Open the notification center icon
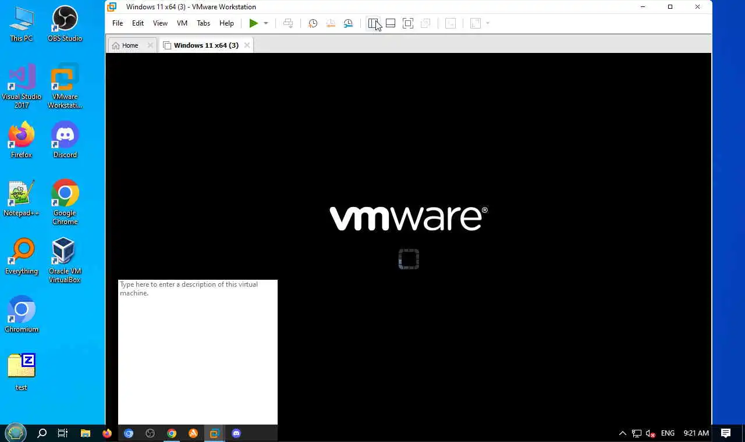 (726, 433)
